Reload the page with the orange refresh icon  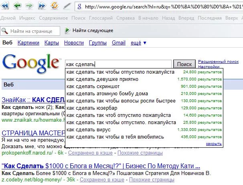pyautogui.click(x=54, y=6)
